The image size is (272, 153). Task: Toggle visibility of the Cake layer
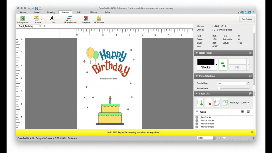(x=242, y=112)
